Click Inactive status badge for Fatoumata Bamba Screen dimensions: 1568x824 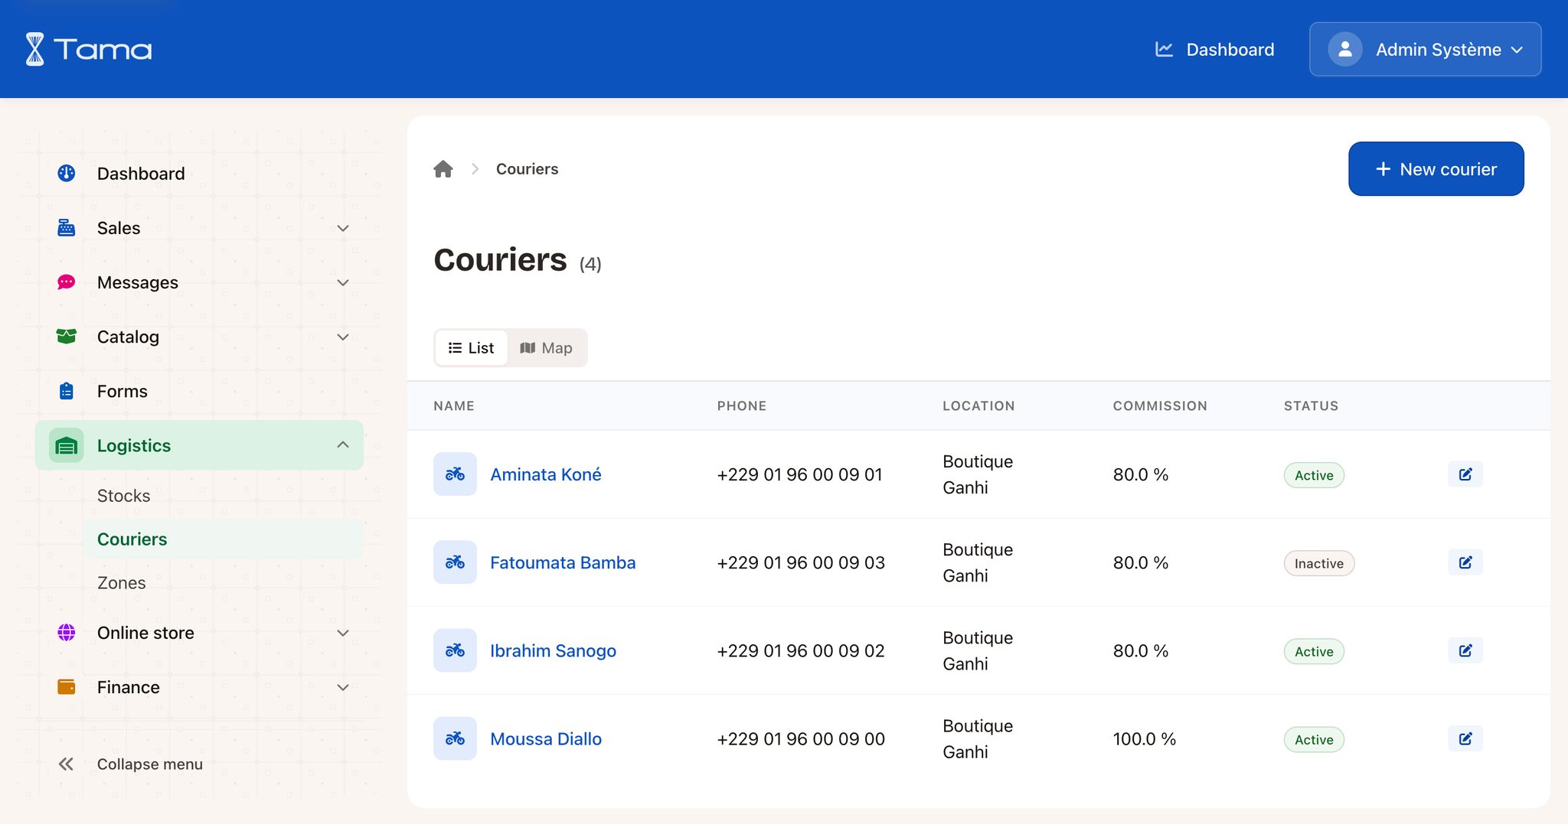[1318, 563]
